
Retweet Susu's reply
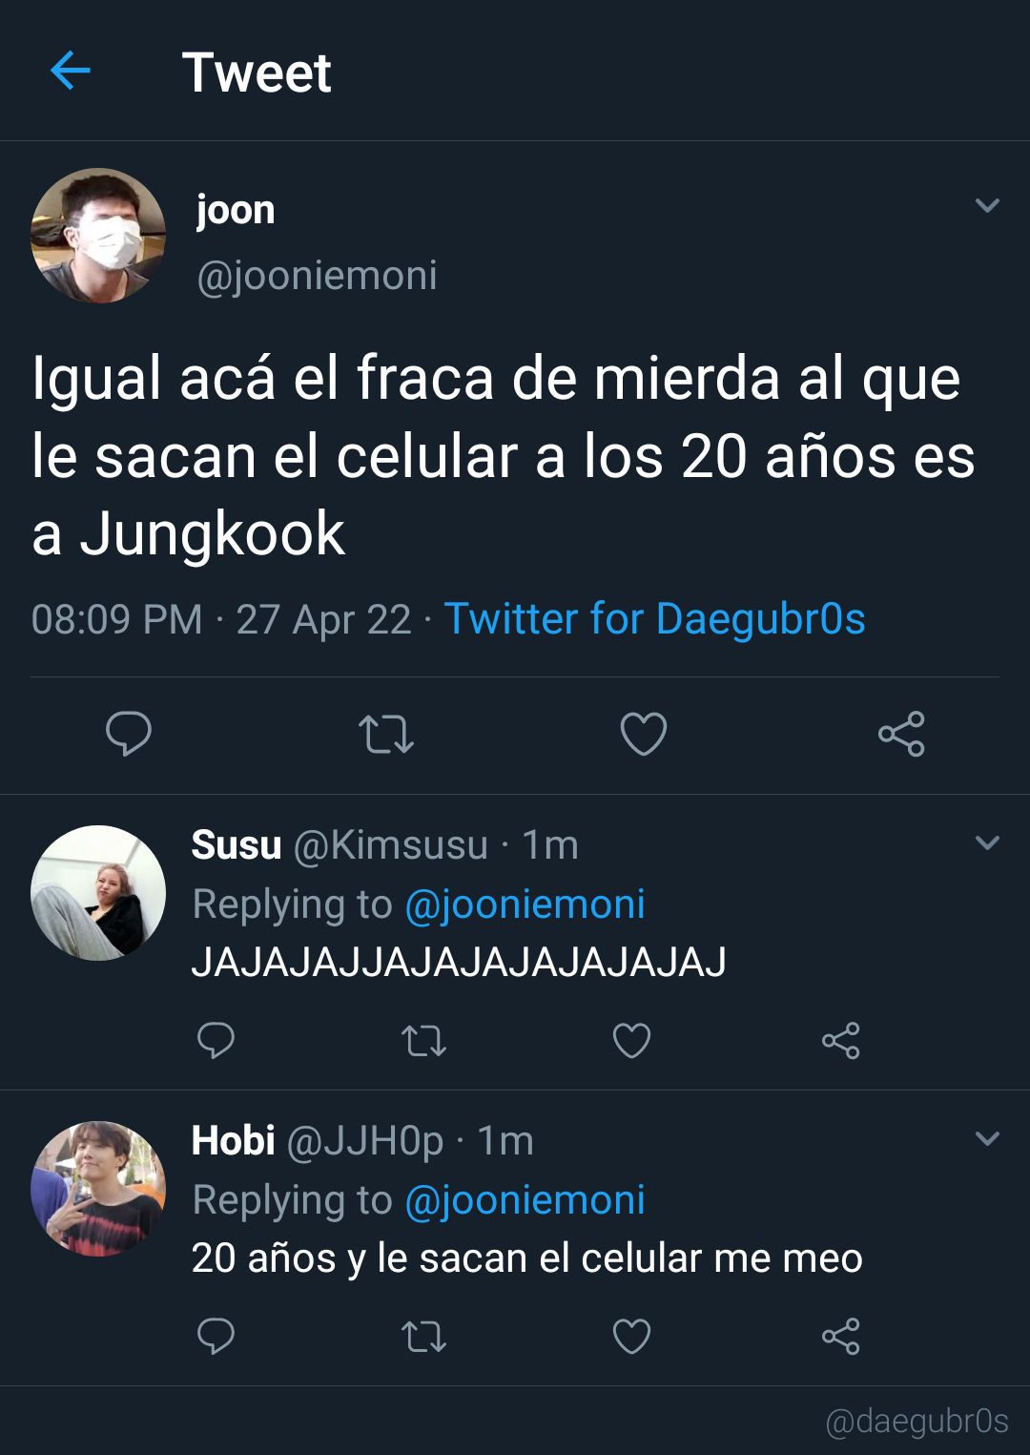(423, 1040)
